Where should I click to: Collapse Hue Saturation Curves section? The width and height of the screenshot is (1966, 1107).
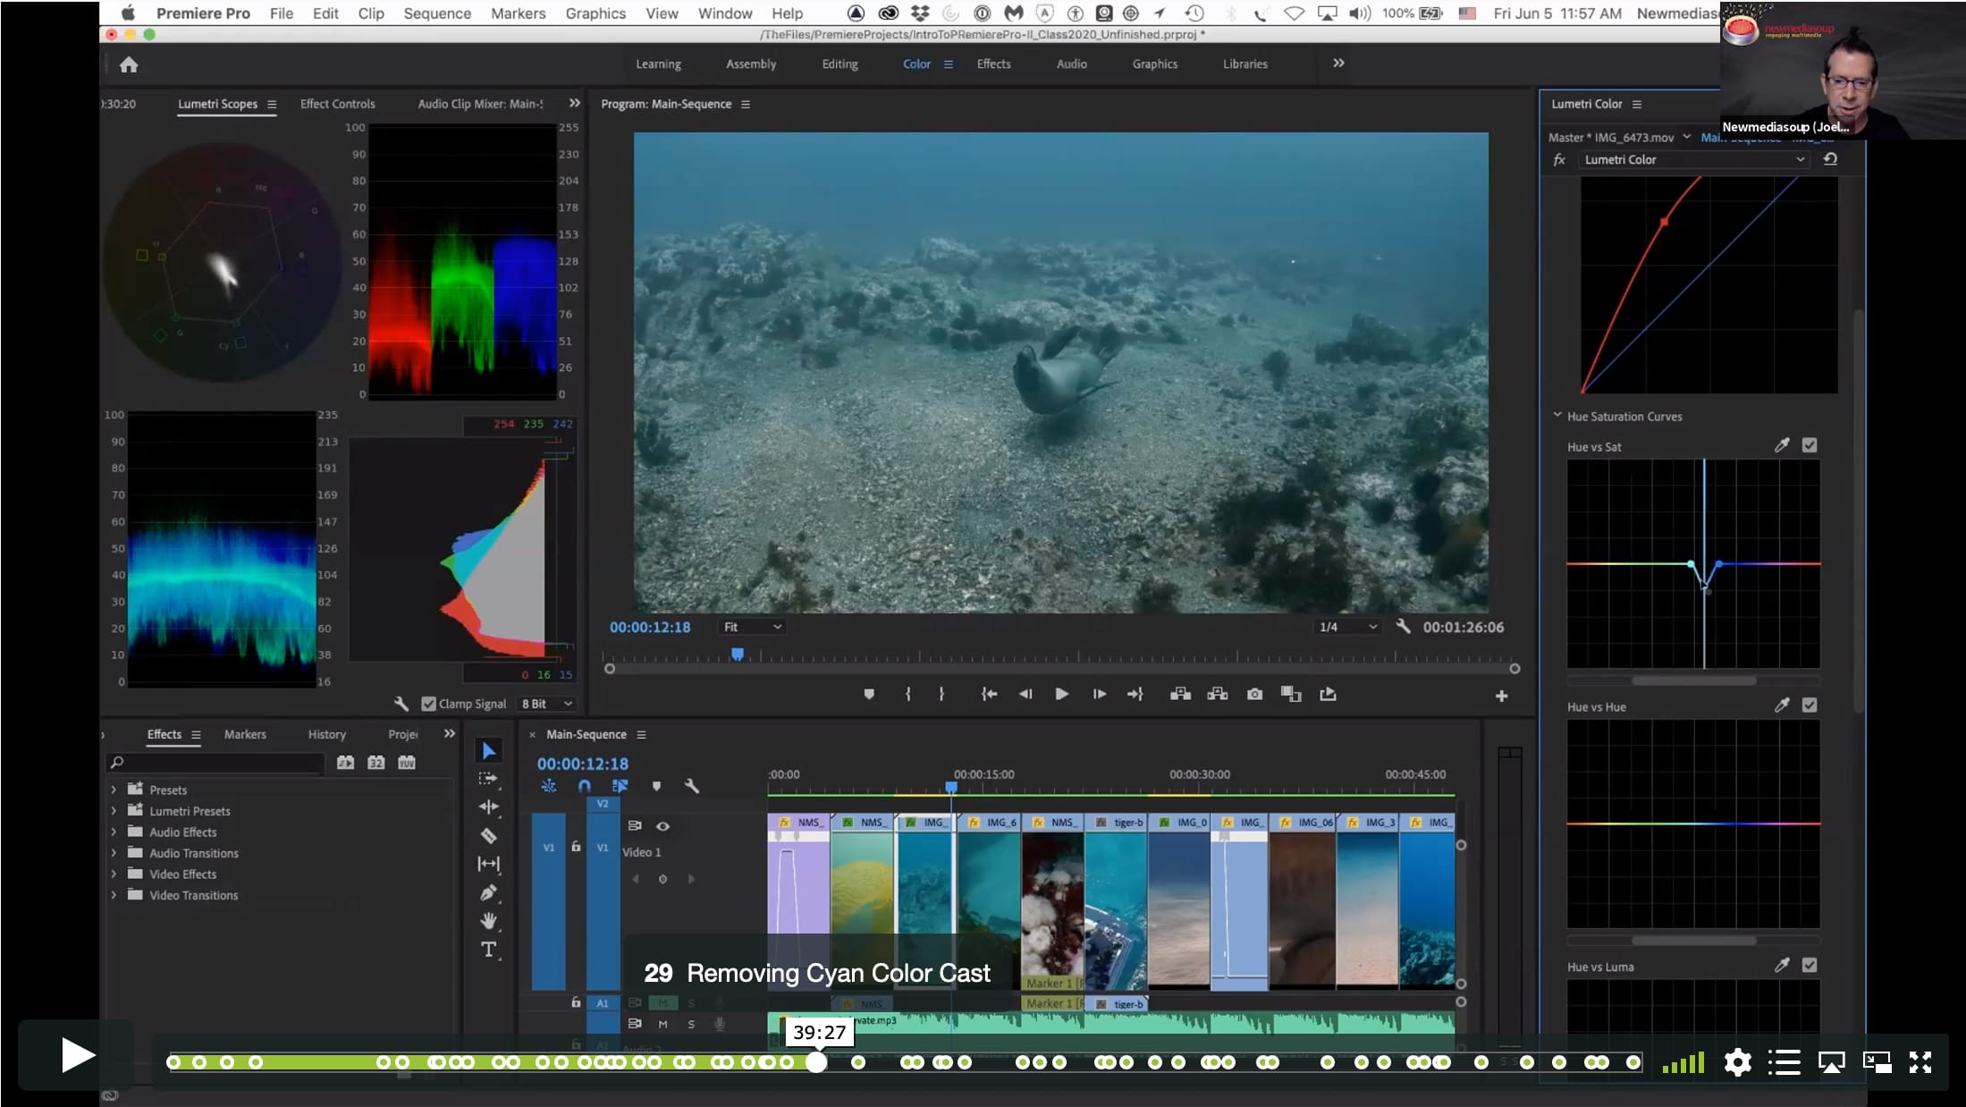click(x=1557, y=416)
